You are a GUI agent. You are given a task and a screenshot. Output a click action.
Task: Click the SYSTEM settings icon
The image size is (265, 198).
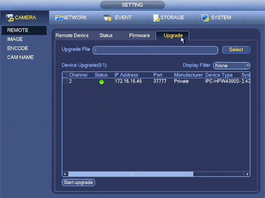(205, 18)
